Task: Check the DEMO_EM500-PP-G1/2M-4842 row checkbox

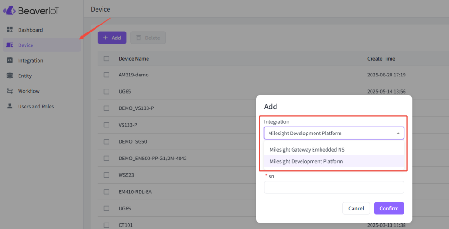Action: [x=107, y=158]
